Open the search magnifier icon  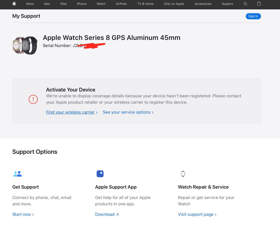[x=245, y=4]
